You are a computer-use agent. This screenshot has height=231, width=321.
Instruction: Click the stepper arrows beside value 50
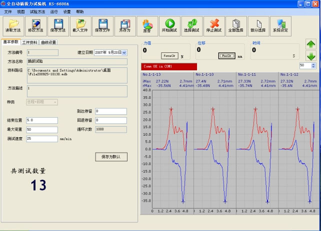[x=313, y=65]
